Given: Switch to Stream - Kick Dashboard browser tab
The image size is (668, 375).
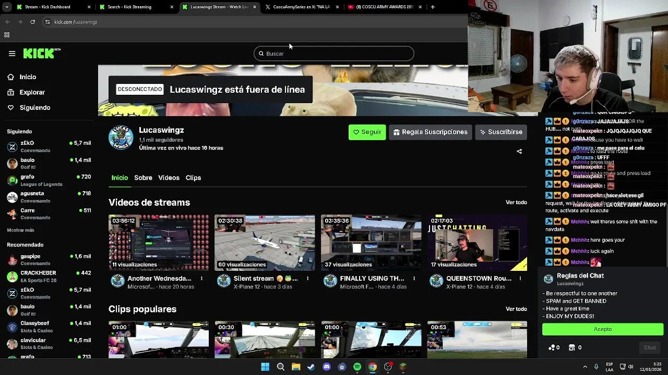Looking at the screenshot, I should coord(54,7).
